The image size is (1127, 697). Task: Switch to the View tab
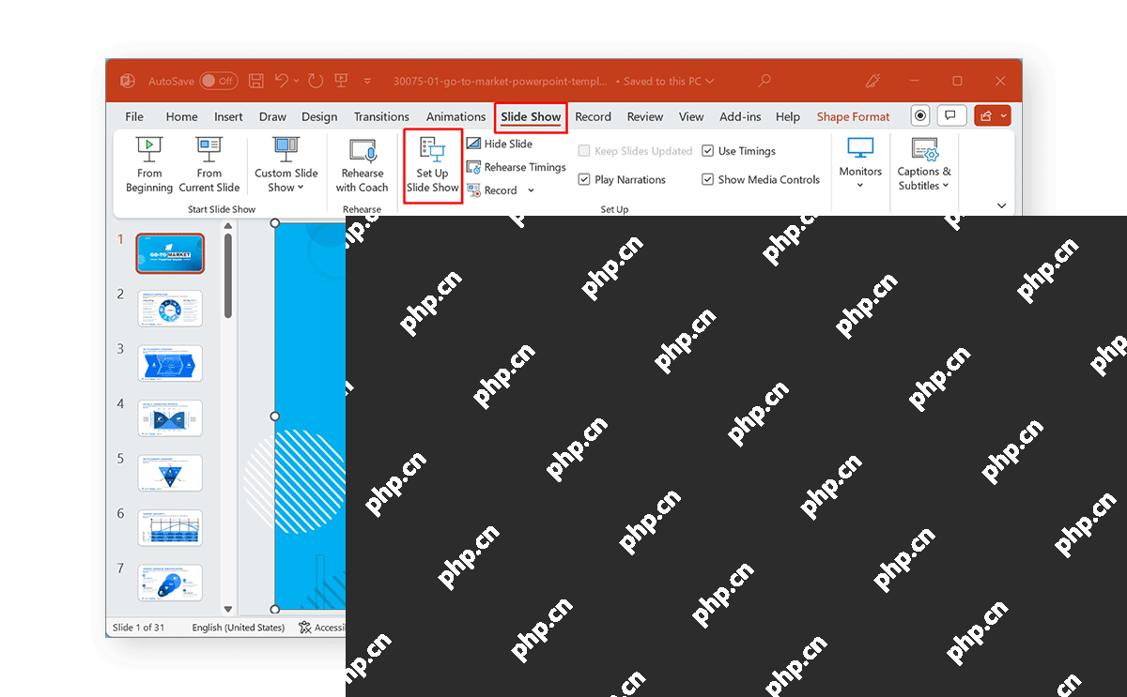(691, 117)
